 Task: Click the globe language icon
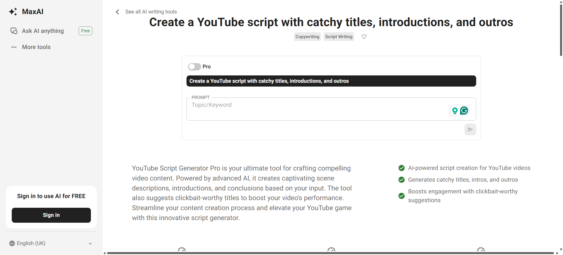(12, 243)
